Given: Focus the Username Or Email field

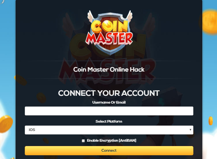Looking at the screenshot, I should (109, 111).
